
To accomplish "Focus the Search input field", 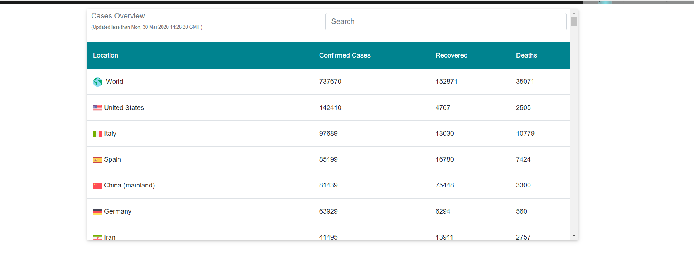I will coord(446,21).
